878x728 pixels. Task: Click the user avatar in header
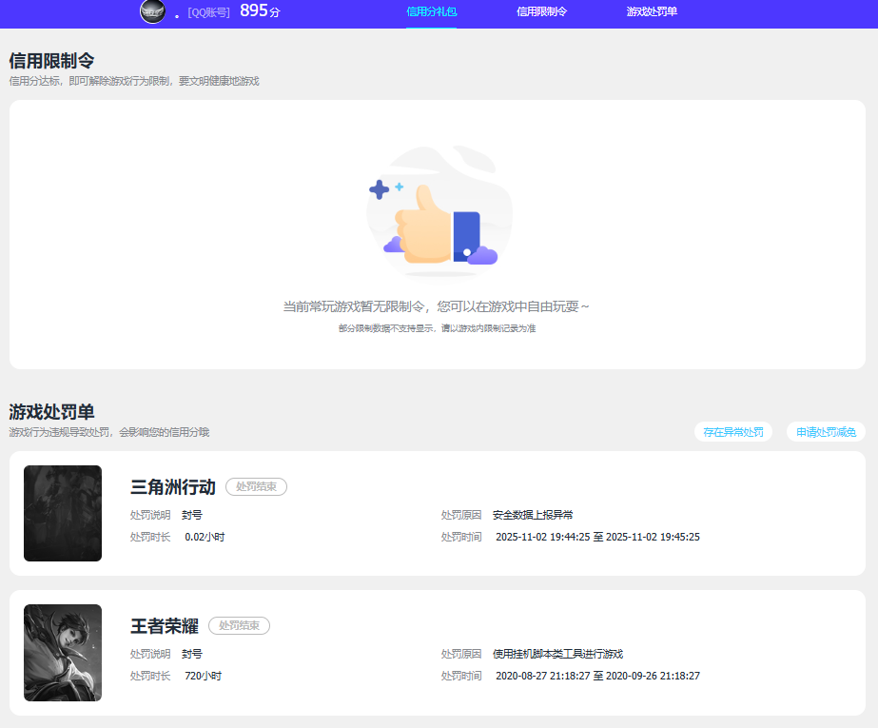coord(152,11)
